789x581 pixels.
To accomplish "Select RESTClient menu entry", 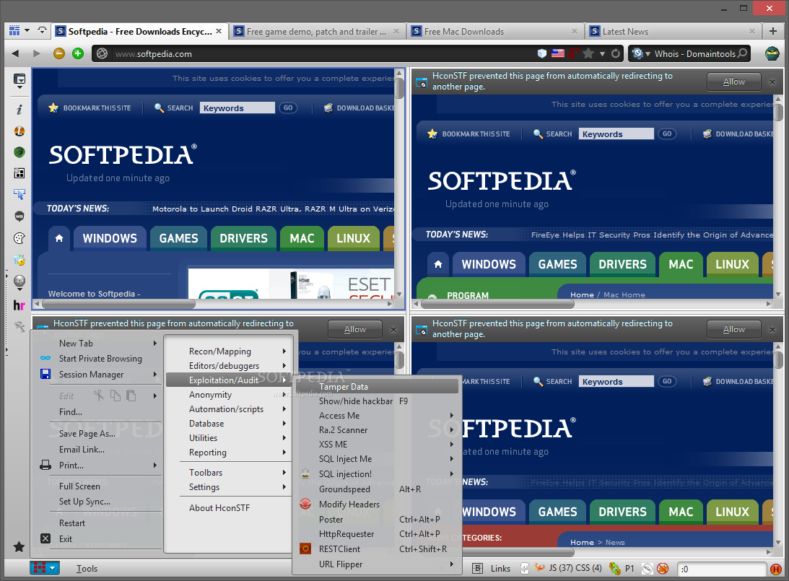I will click(x=378, y=549).
